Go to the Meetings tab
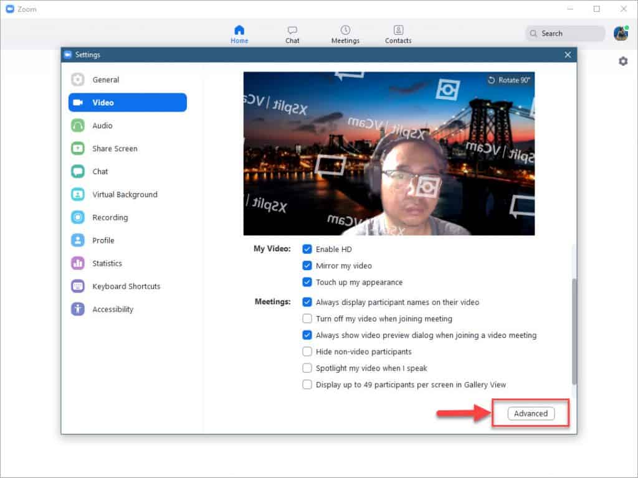This screenshot has width=638, height=478. [345, 30]
